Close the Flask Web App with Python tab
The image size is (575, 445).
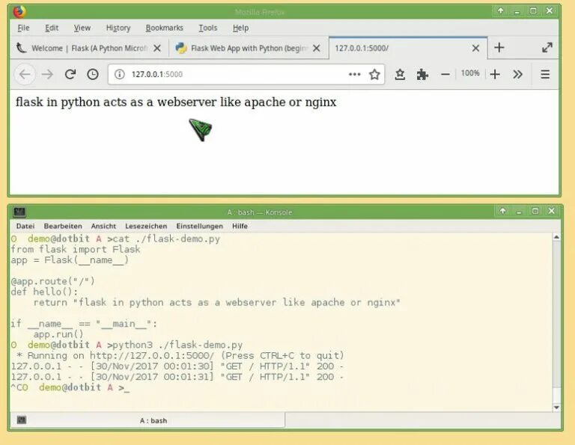pos(317,48)
